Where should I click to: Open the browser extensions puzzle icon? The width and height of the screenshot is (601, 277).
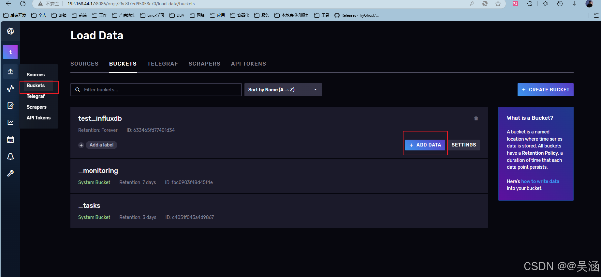tap(530, 4)
